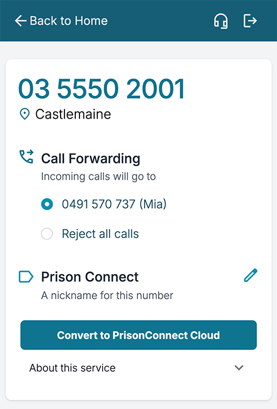Click the "0491 570 737 (Mia)" label
277x409 pixels.
[x=114, y=204]
